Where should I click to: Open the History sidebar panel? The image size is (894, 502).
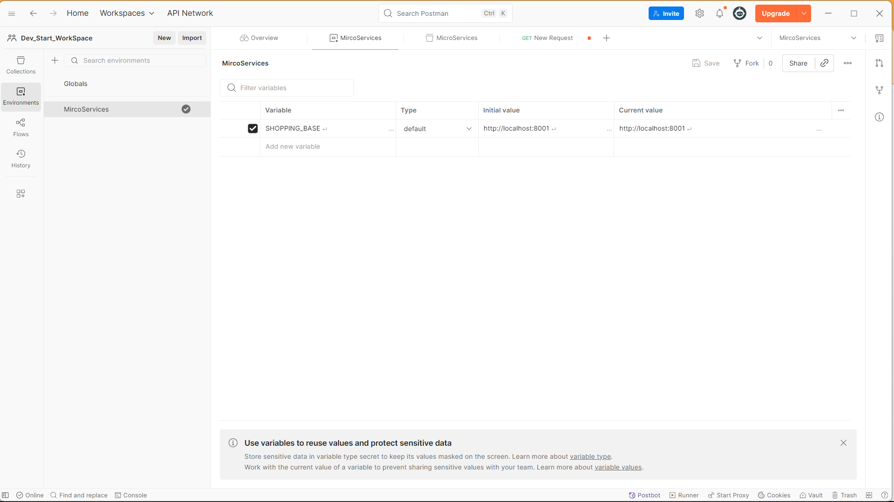coord(21,159)
